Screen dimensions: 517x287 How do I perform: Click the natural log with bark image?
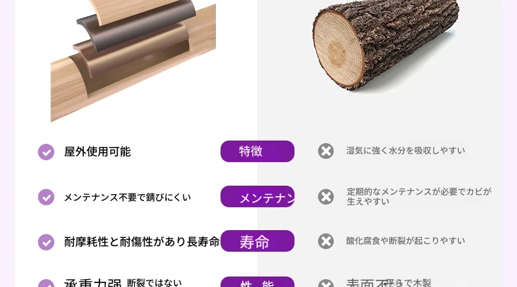tap(385, 44)
